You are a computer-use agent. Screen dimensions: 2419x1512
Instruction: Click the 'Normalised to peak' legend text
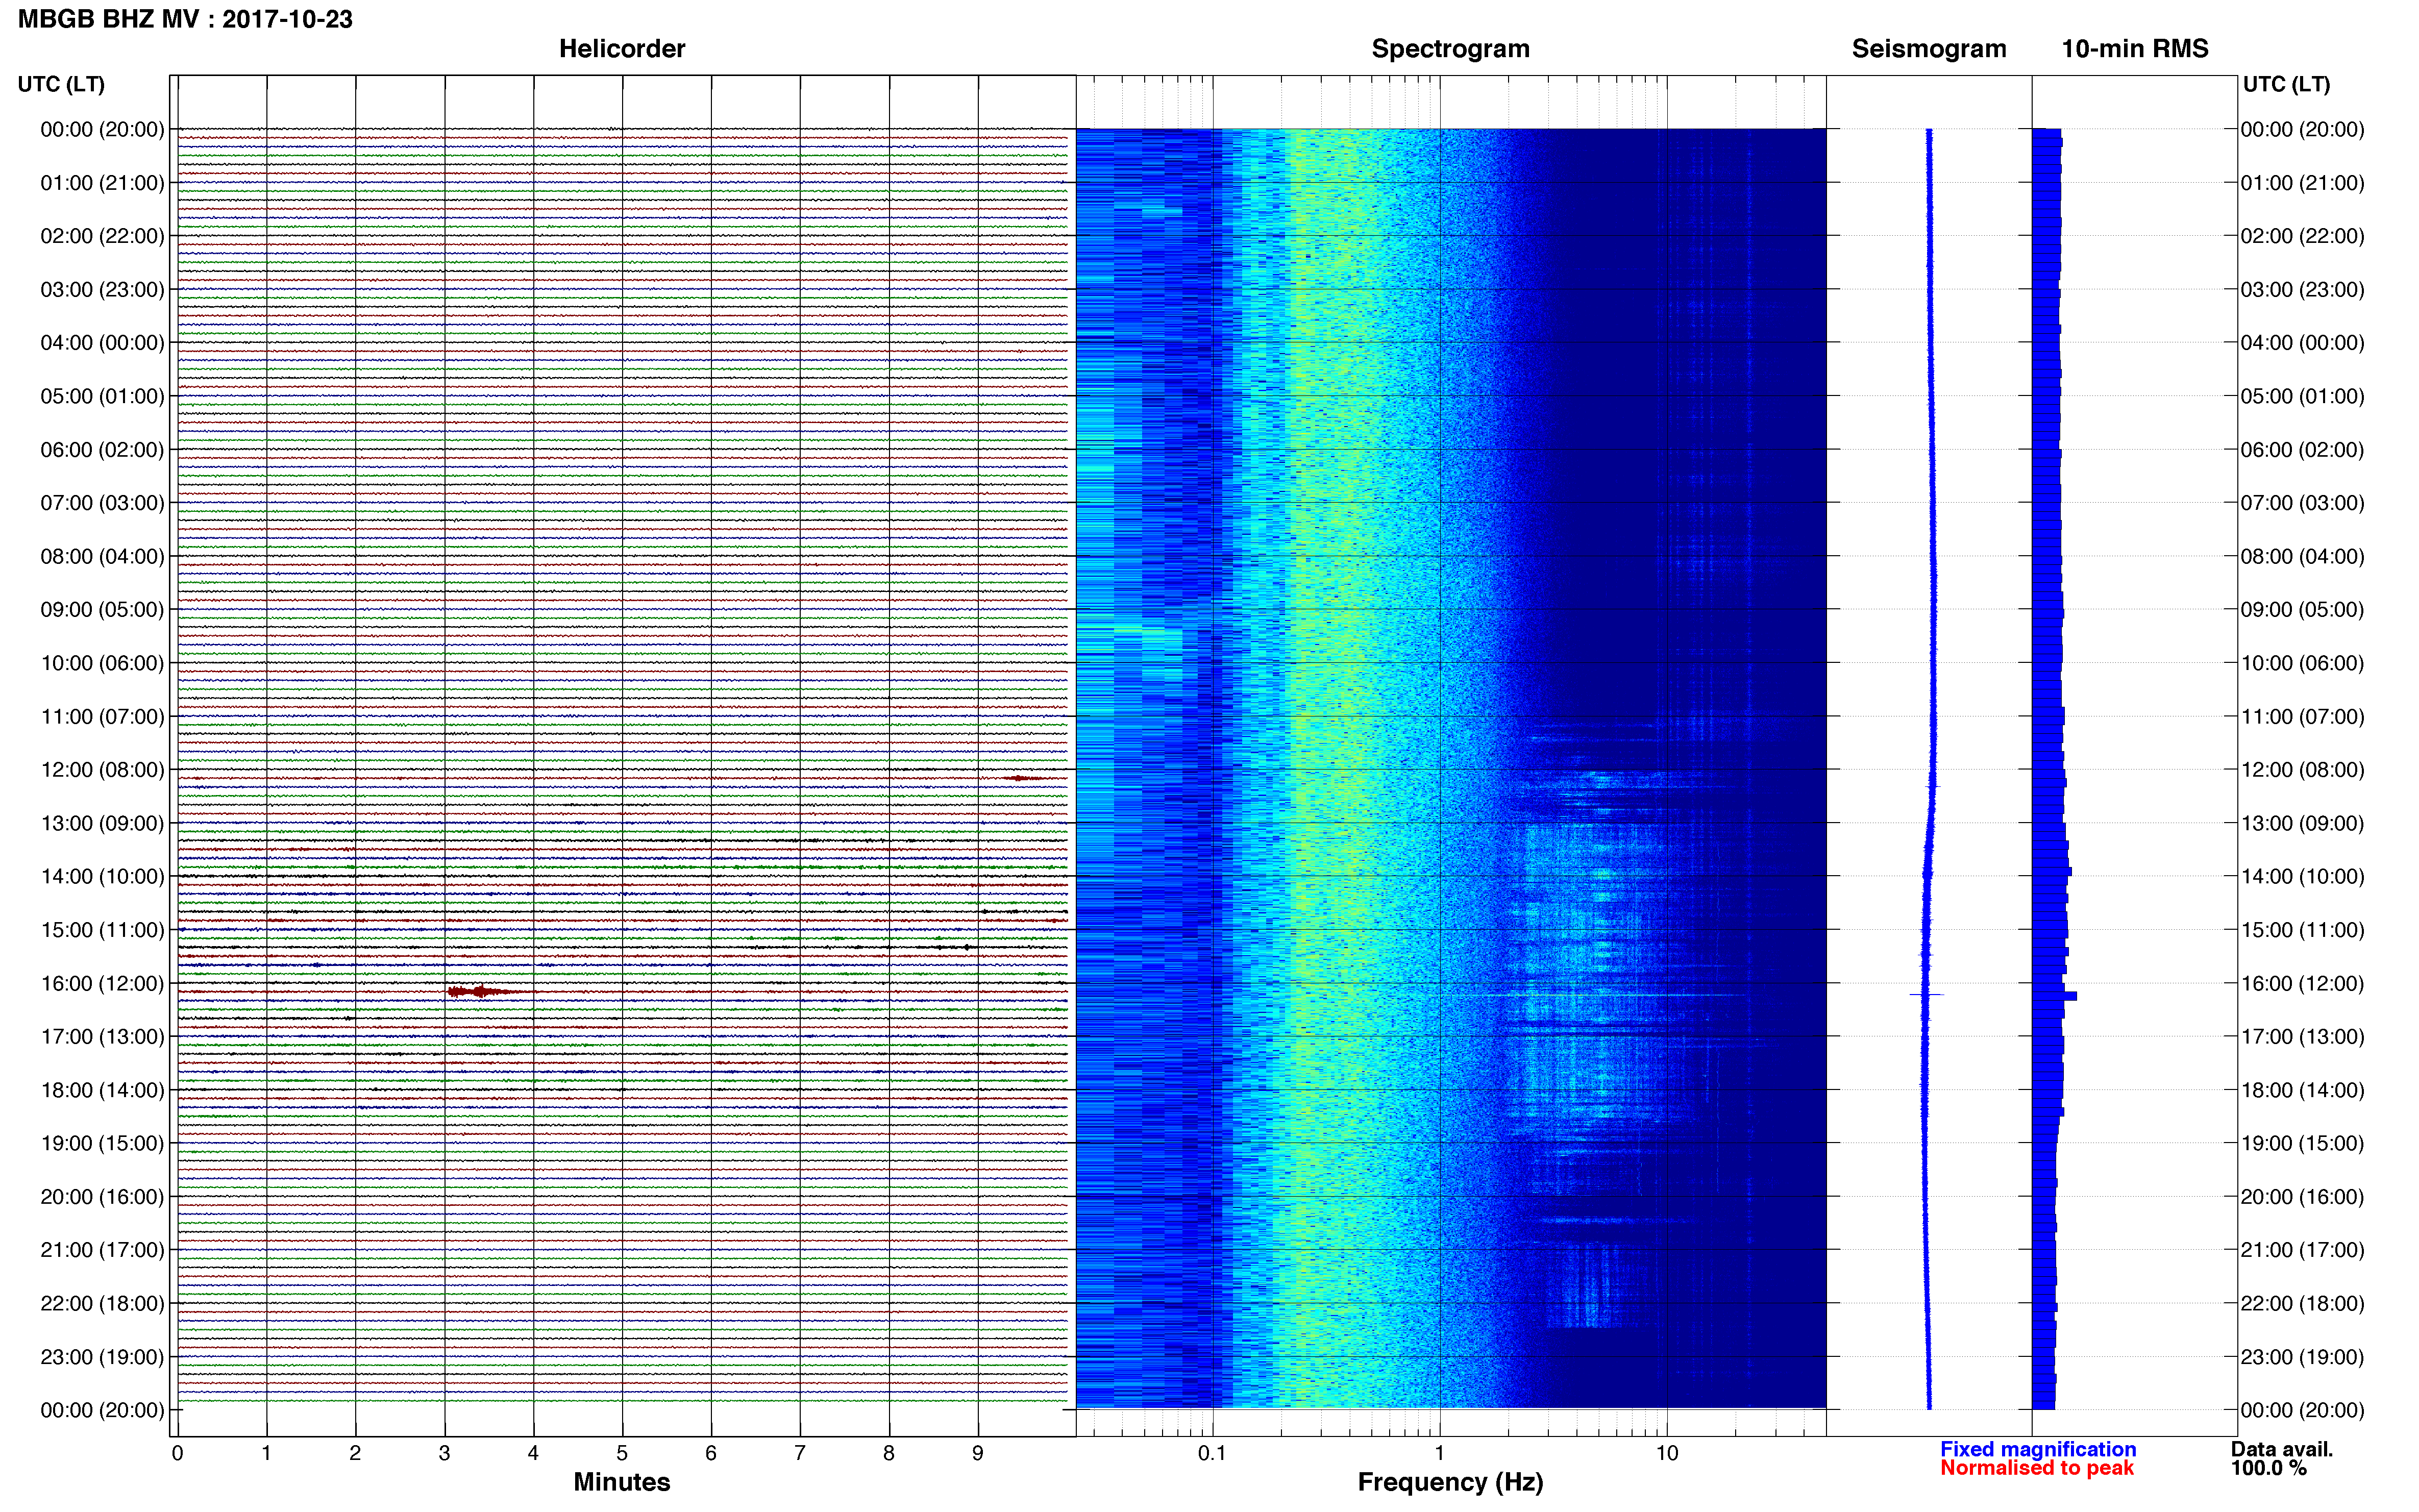click(x=2037, y=1468)
